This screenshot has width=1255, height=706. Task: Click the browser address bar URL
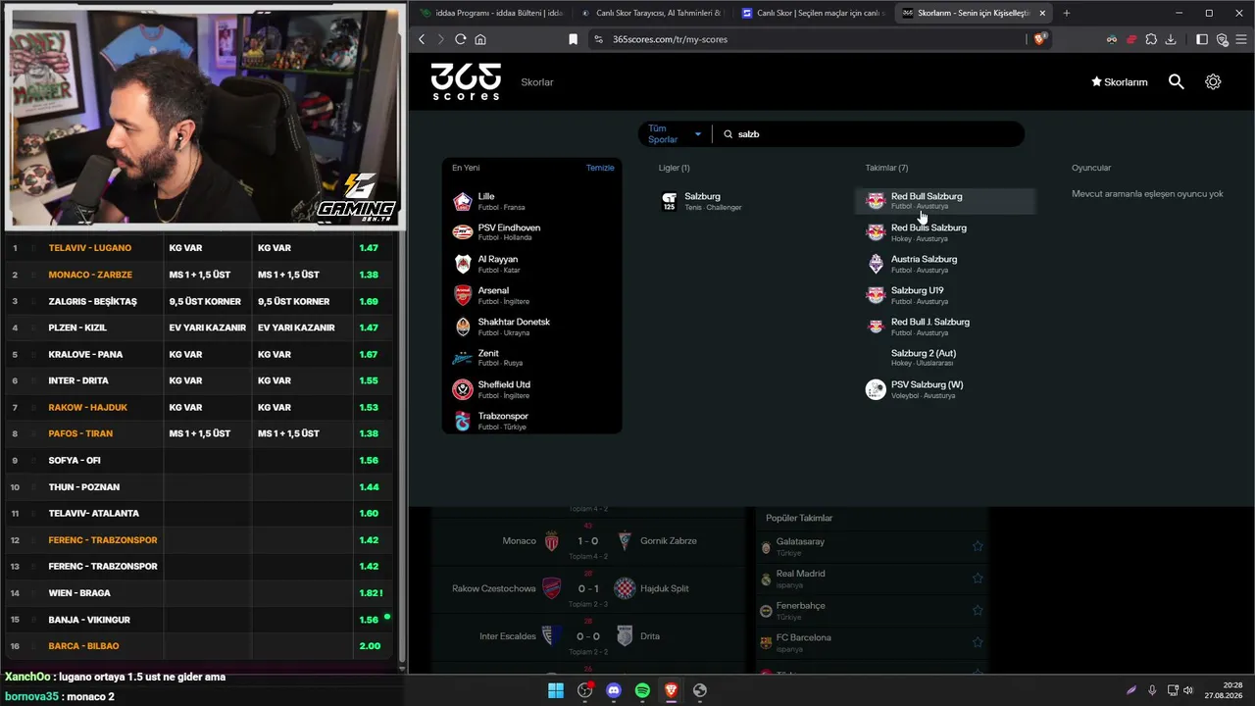pyautogui.click(x=670, y=39)
